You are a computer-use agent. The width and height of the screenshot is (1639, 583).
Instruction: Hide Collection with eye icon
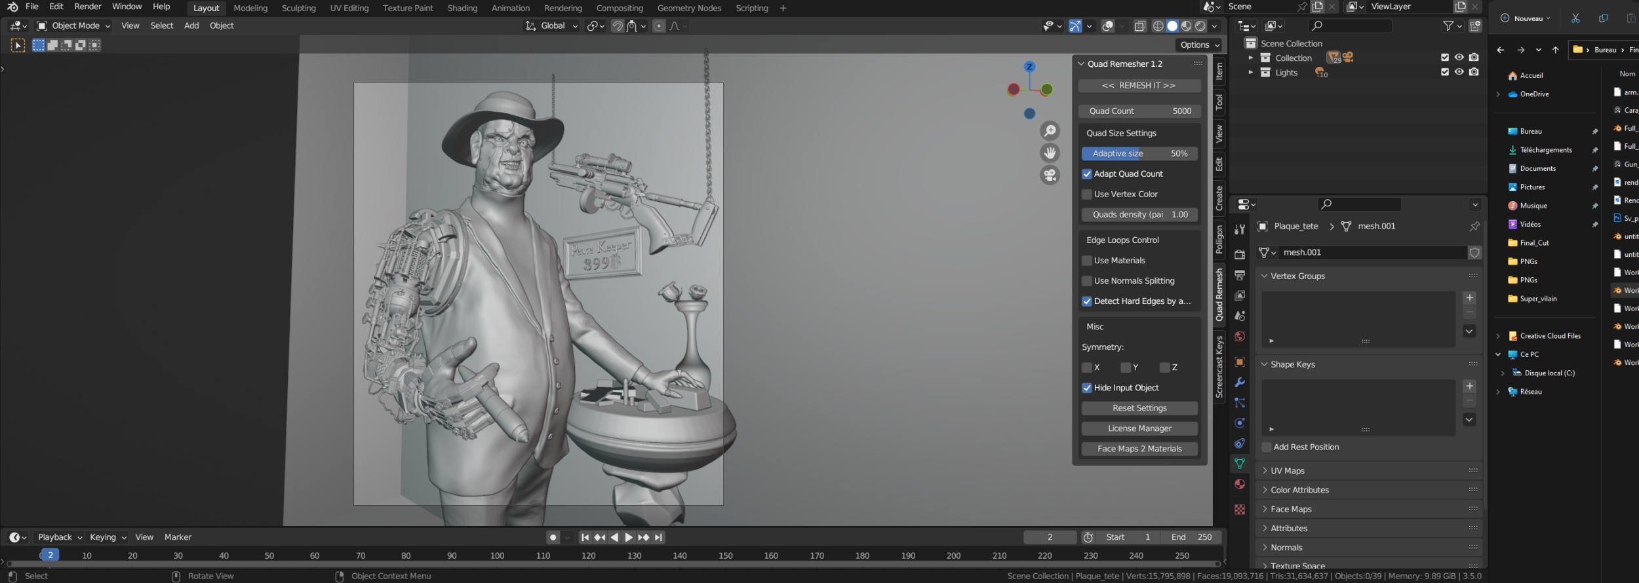tap(1459, 58)
